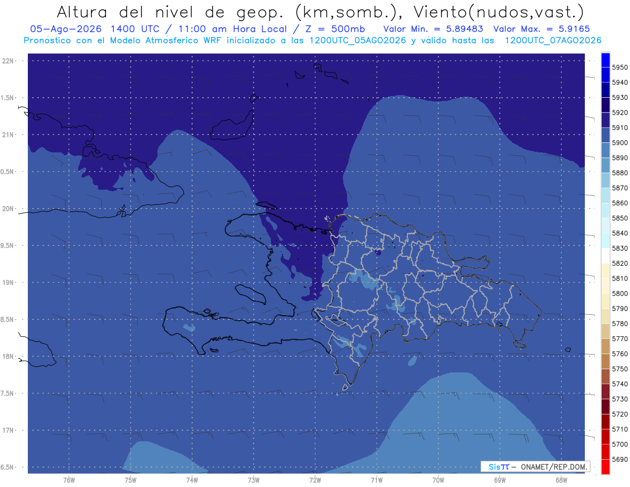Click color bar segment between 5900 and 5890
This screenshot has width=630, height=487.
pyautogui.click(x=605, y=150)
